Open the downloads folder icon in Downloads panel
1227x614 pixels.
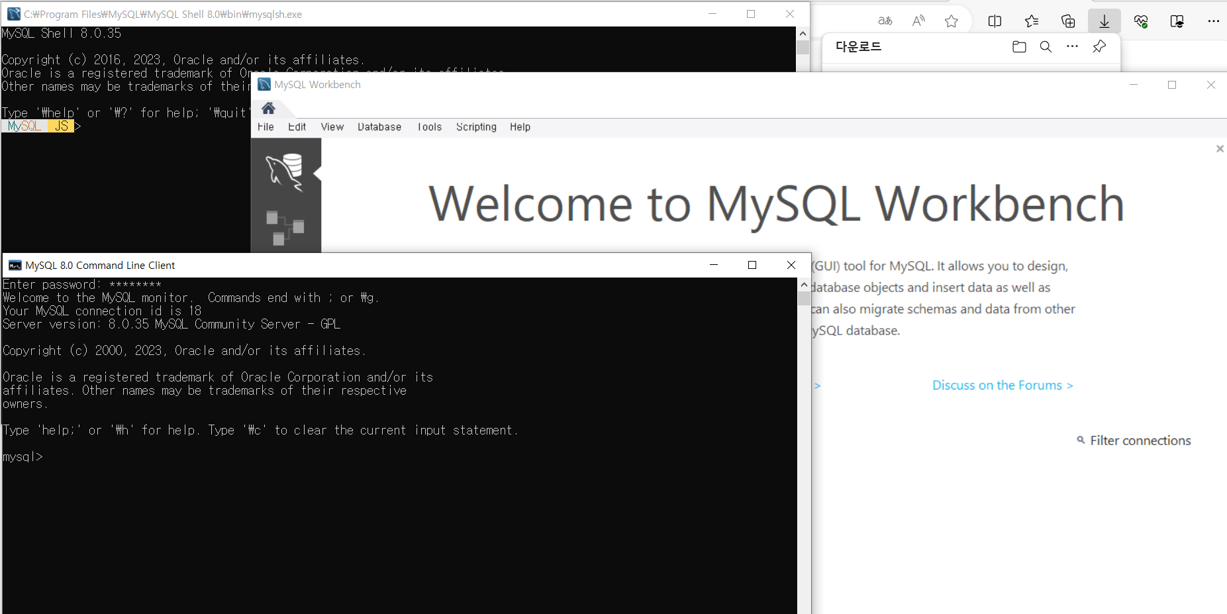(1019, 46)
